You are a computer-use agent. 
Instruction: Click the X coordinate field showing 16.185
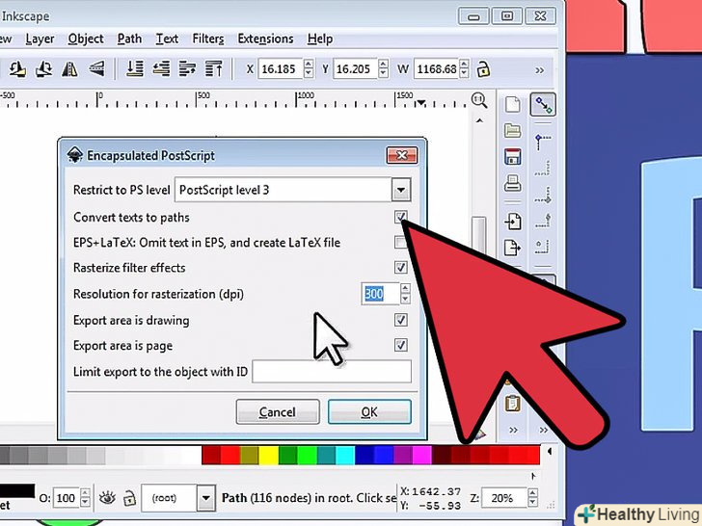[x=281, y=69]
